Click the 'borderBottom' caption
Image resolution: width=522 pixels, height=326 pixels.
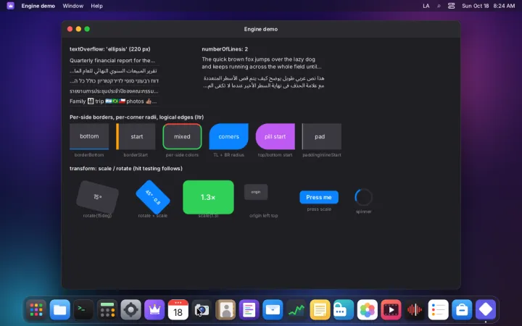pos(89,155)
